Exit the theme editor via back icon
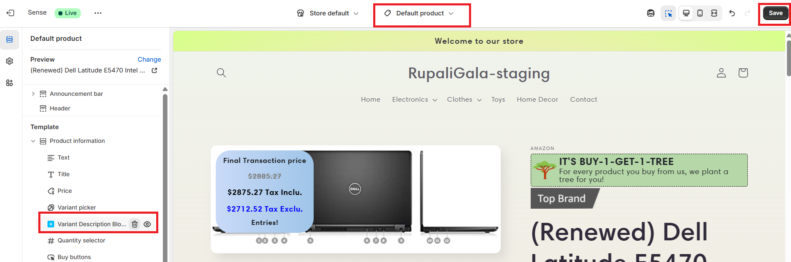 10,13
